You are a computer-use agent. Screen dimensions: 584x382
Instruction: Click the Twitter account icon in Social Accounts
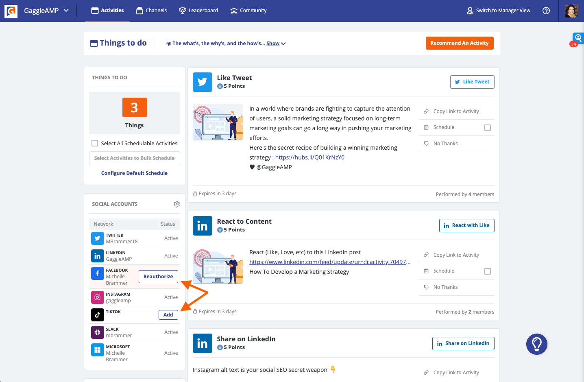pyautogui.click(x=98, y=238)
